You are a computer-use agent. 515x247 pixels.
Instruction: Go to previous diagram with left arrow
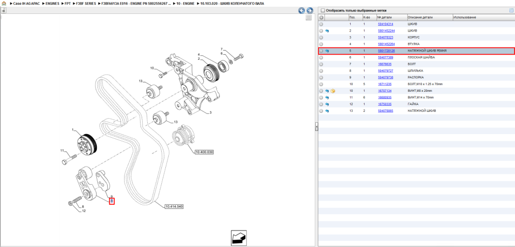tap(301, 10)
